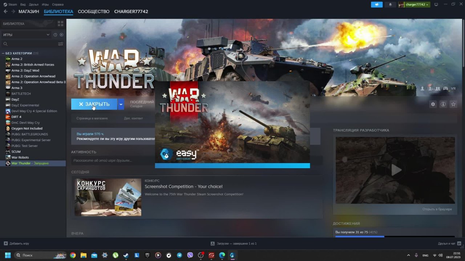Open the Друзья menu
The width and height of the screenshot is (465, 261).
[34, 4]
